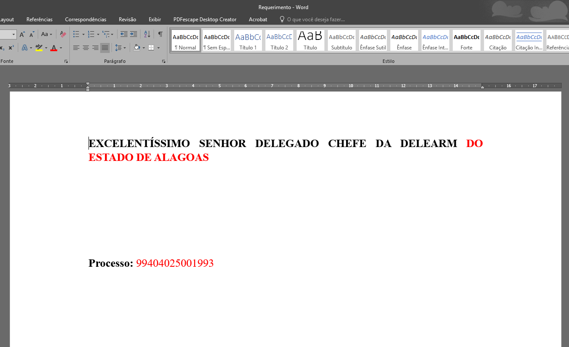Toggle right text alignment
Screen dimensions: 569x347
pyautogui.click(x=95, y=48)
